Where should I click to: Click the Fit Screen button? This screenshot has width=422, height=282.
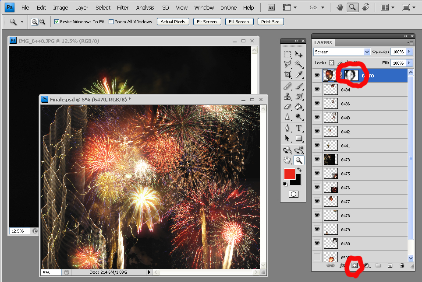[x=206, y=21]
